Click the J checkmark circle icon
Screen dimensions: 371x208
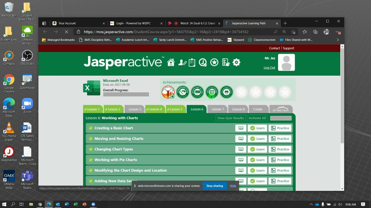coord(203,62)
